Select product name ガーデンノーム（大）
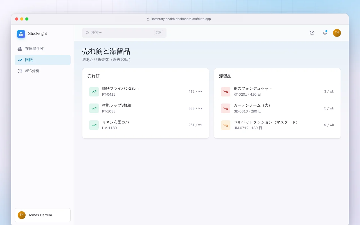 coord(253,105)
